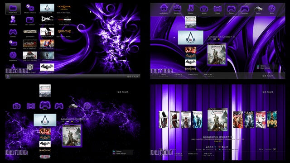Select the web globe icon in the lightning-wallpaper panel

pos(87,106)
